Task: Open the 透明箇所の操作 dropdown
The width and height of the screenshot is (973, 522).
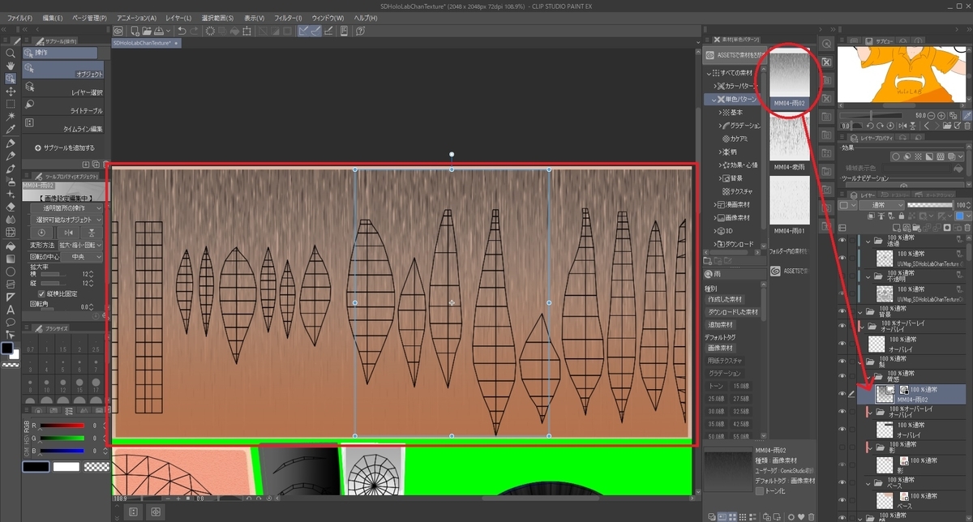Action: point(68,208)
